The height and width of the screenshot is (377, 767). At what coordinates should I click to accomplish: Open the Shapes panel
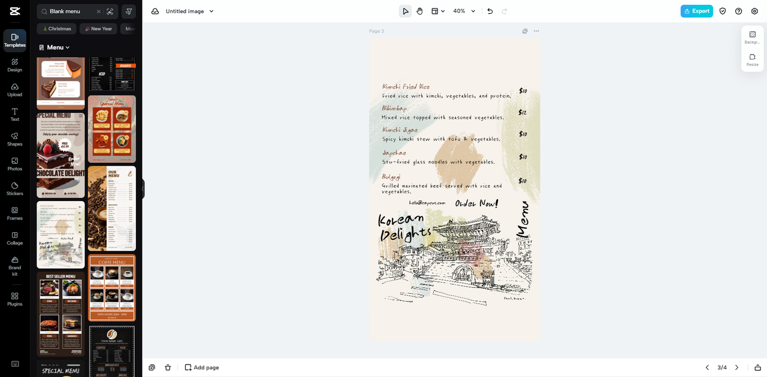15,139
